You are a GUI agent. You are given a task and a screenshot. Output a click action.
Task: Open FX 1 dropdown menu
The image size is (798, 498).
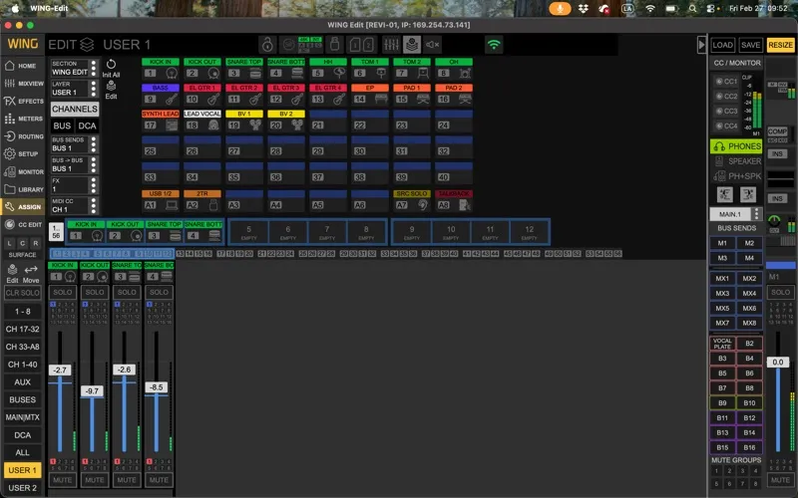click(74, 185)
